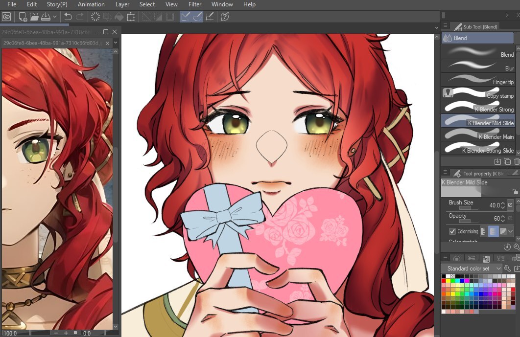Screen dimensions: 520x337
Task: Open the dropdown arrow beside the Export icon
Action: [55, 17]
